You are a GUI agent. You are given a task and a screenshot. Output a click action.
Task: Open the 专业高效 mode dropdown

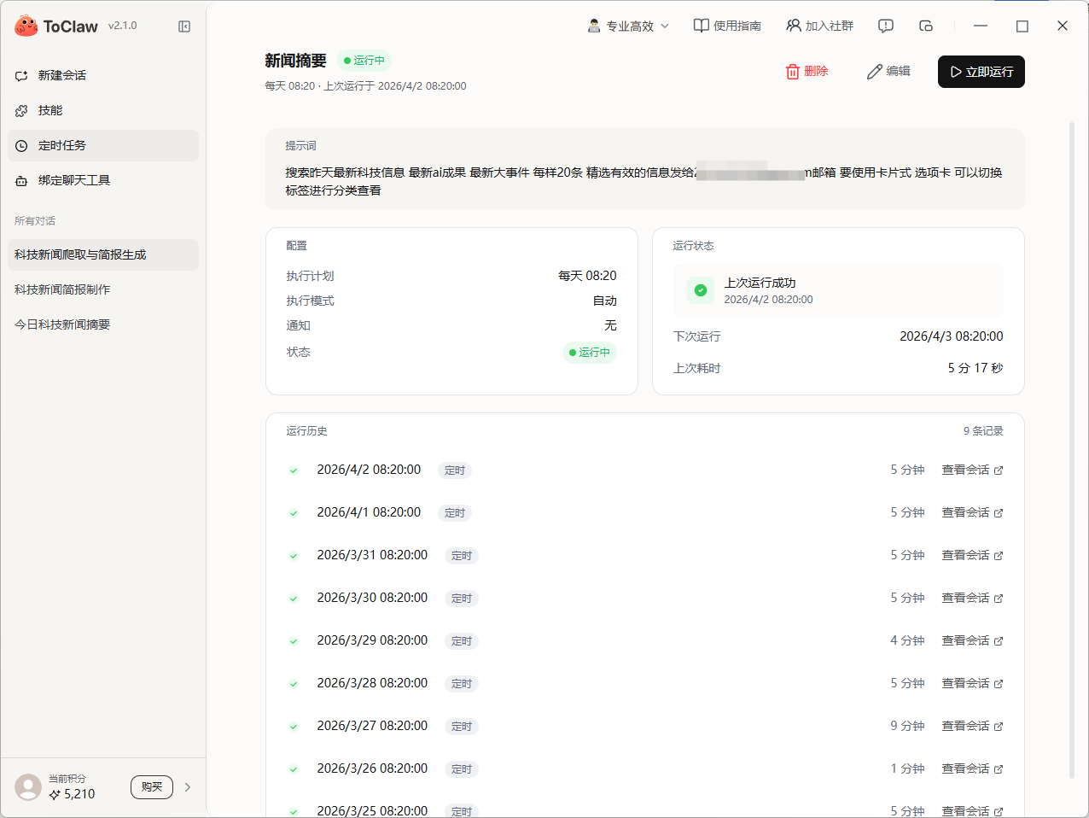pos(629,26)
